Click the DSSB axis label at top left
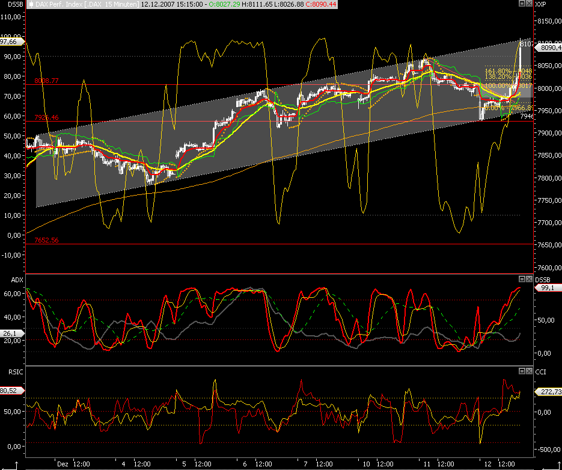562x470 pixels. (16, 4)
